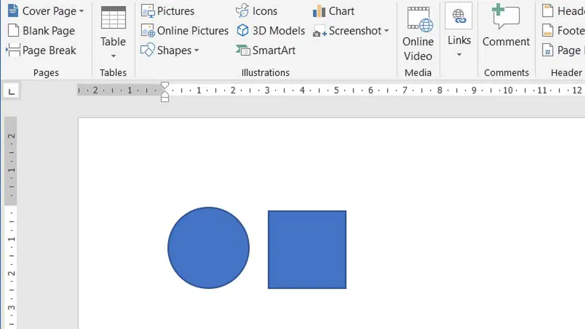Add 3D Models to the document
585x329 pixels.
coord(271,30)
